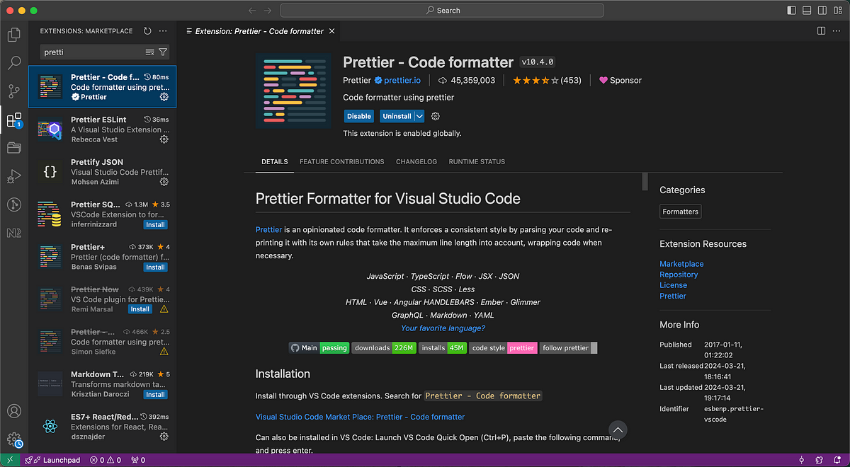This screenshot has width=850, height=467.
Task: Select Prettify JSON in extensions list
Action: [103, 172]
